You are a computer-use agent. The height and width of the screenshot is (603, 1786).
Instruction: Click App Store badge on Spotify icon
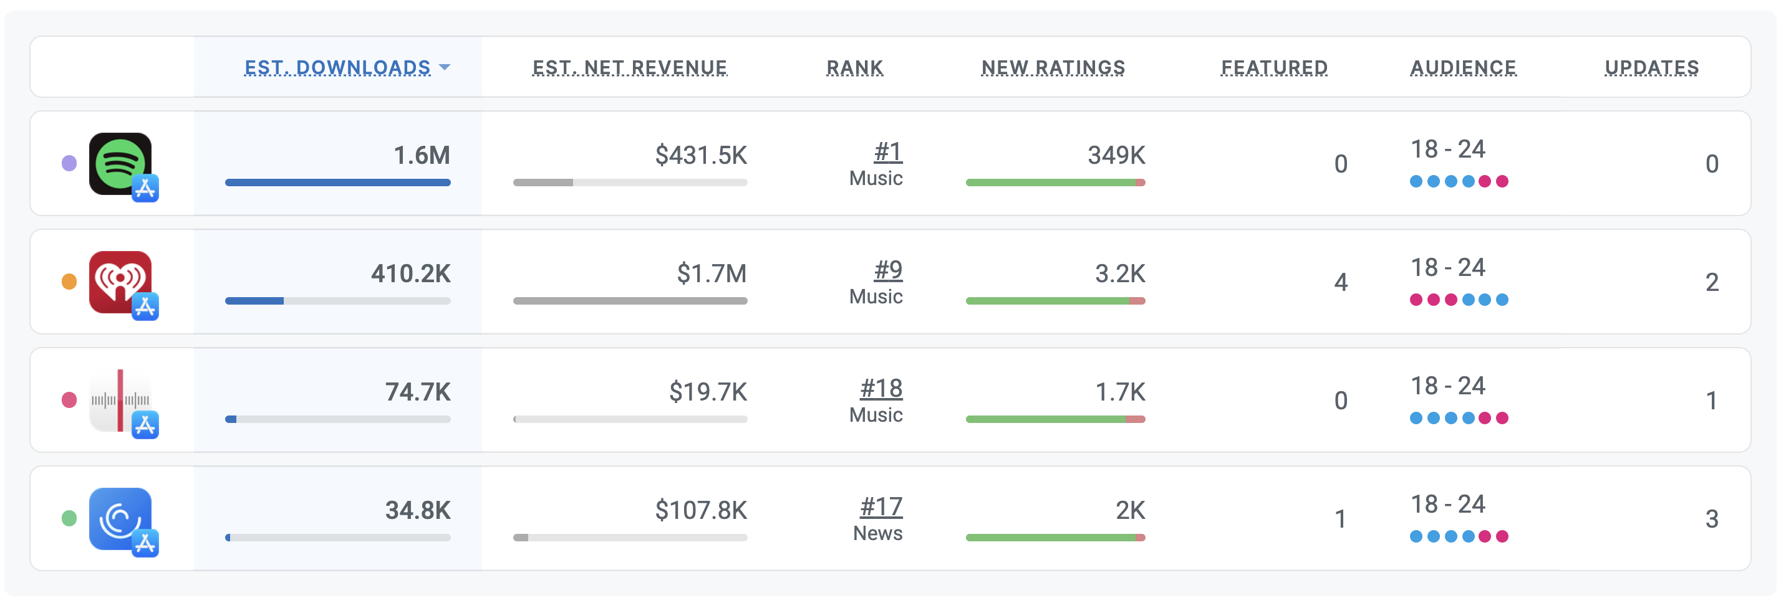pos(145,188)
